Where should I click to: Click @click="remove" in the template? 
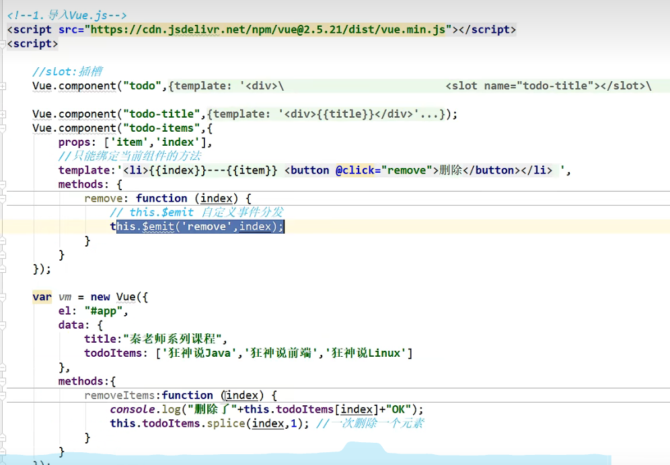click(x=387, y=171)
